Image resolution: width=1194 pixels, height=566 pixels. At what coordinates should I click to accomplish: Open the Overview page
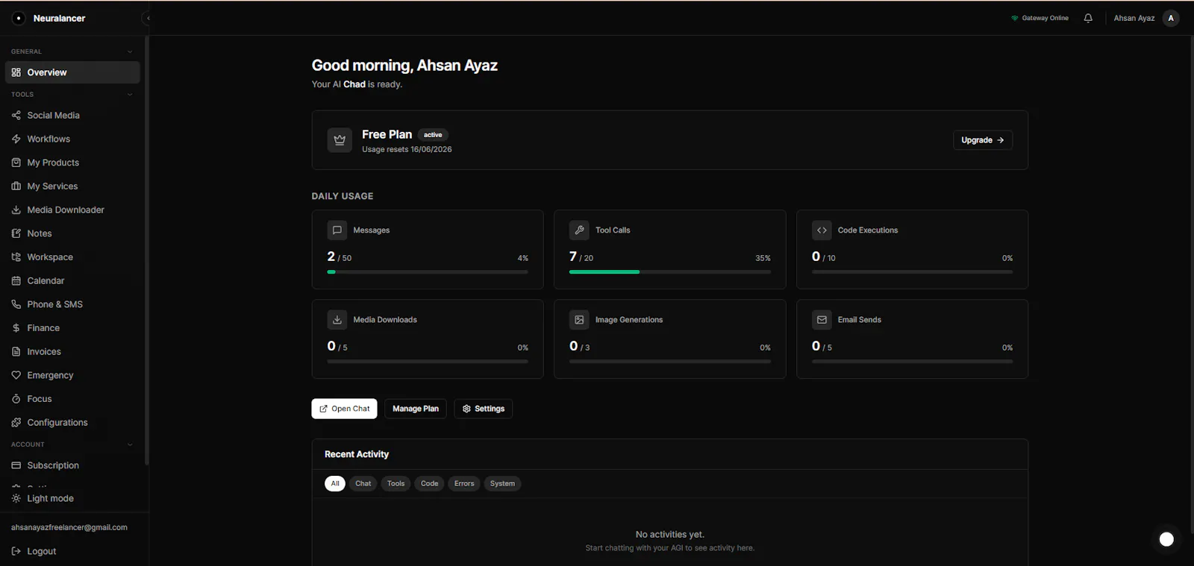click(x=72, y=72)
